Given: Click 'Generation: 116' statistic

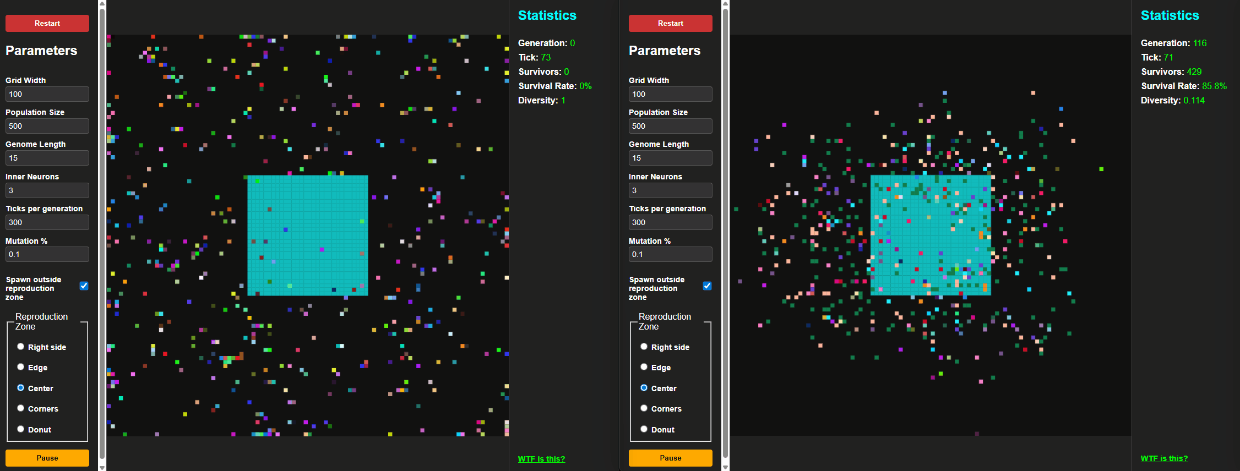Looking at the screenshot, I should tap(1174, 43).
